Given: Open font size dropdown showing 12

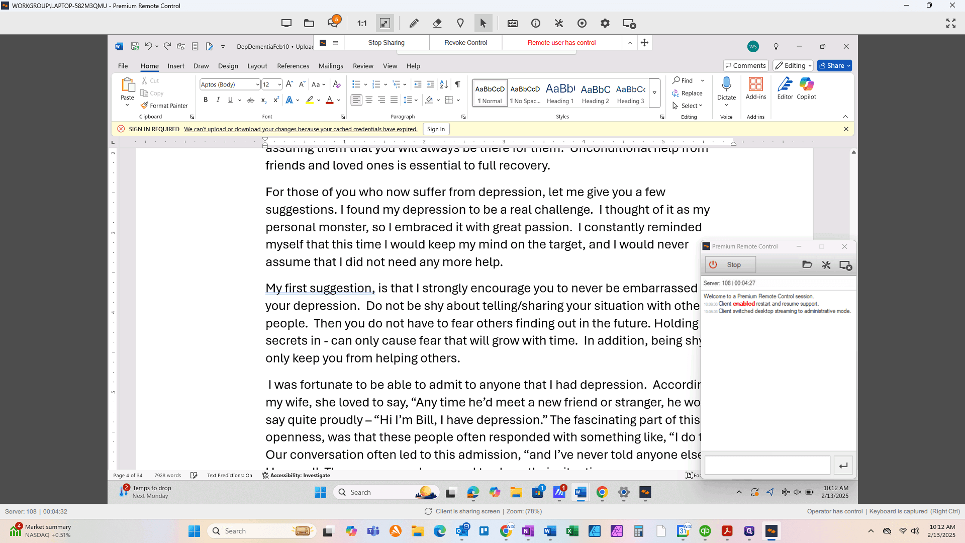Looking at the screenshot, I should [x=279, y=84].
